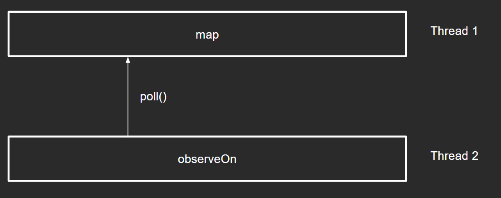Select the "map" text label
The width and height of the screenshot is (501, 198).
(207, 35)
